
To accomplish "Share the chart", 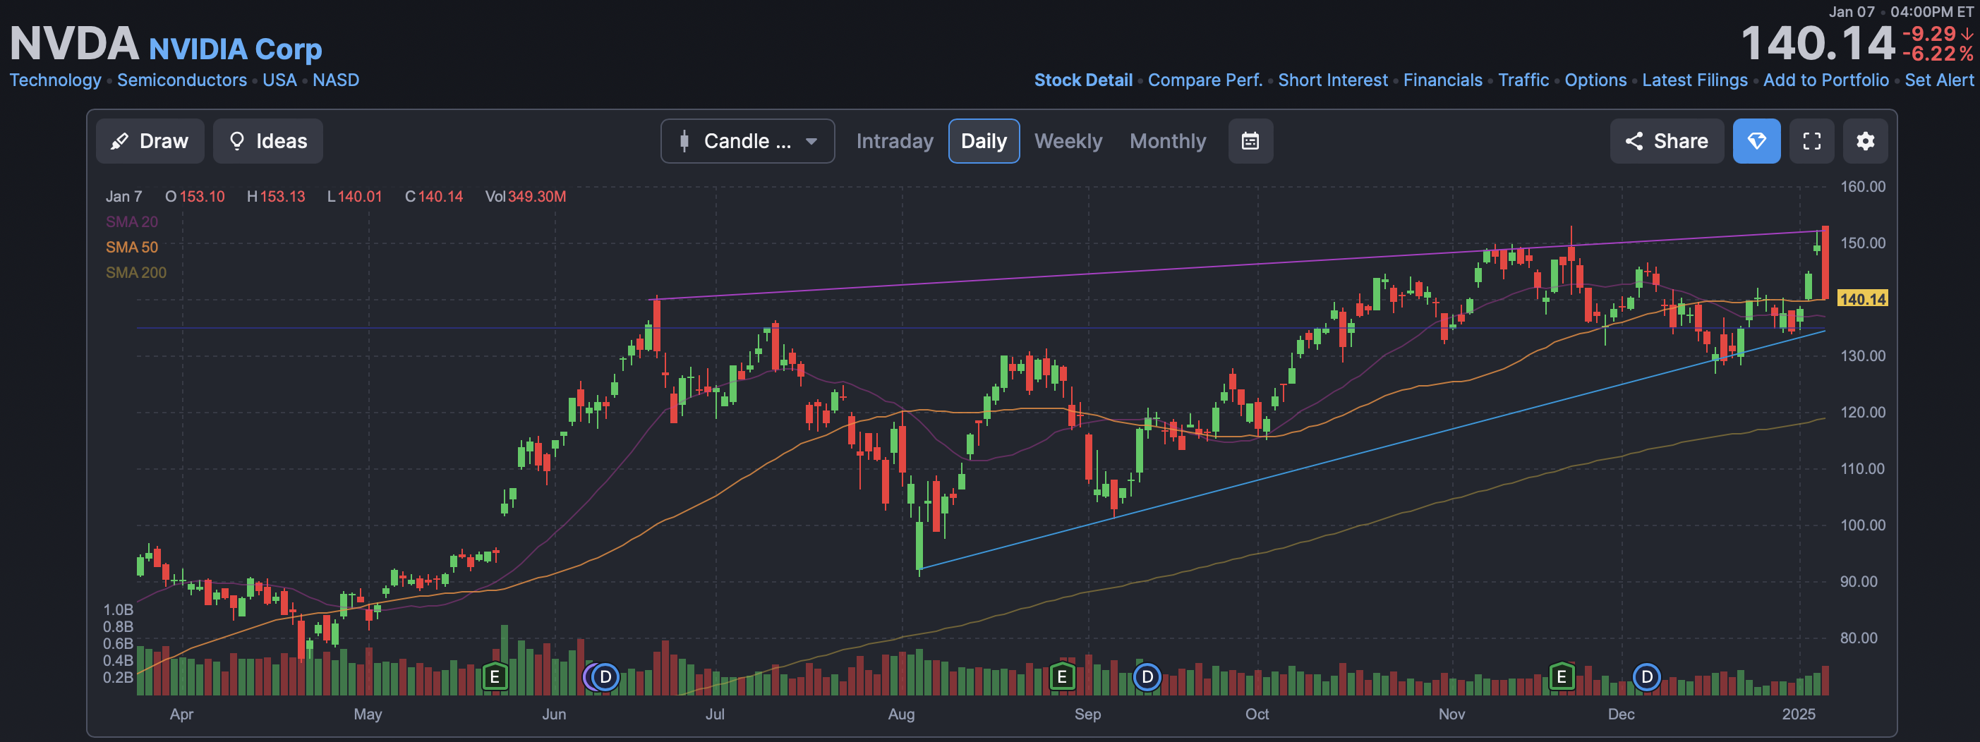I will click(1667, 141).
